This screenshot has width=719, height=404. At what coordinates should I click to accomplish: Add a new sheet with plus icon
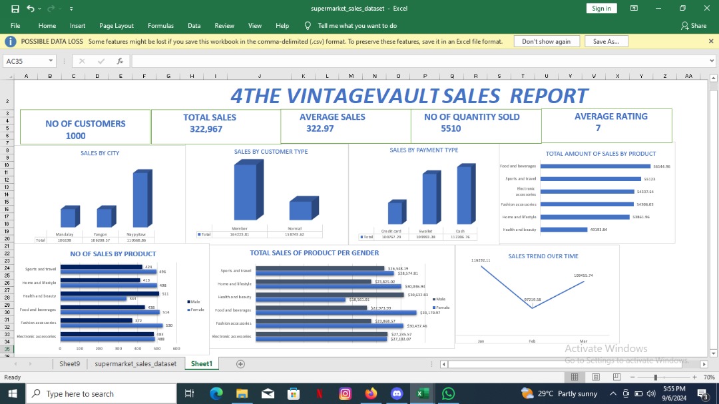click(240, 363)
